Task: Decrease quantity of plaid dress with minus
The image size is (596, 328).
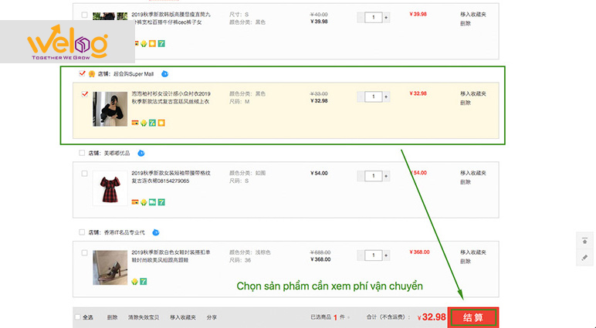Action: (361, 176)
